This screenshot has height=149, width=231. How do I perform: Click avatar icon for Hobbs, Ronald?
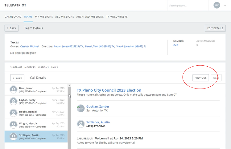[x=13, y=113]
